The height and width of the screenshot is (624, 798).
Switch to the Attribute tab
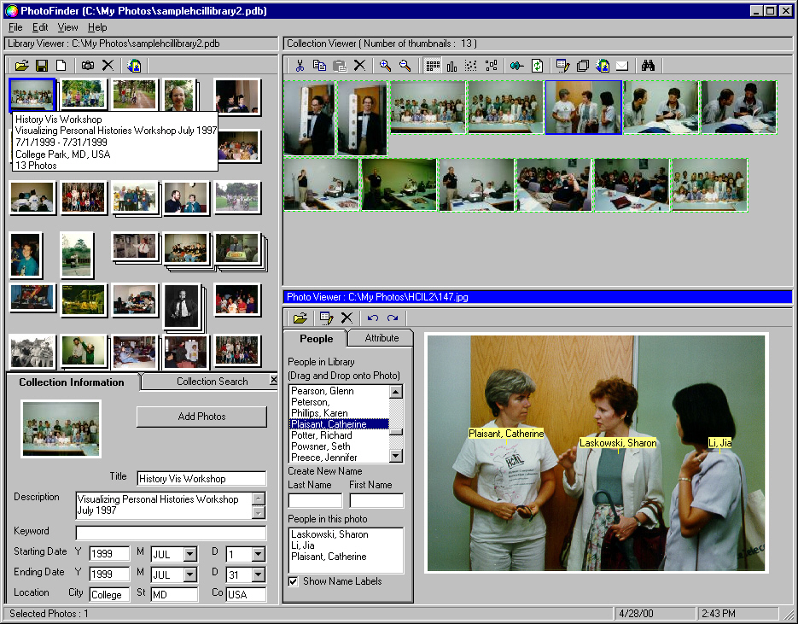tap(382, 338)
